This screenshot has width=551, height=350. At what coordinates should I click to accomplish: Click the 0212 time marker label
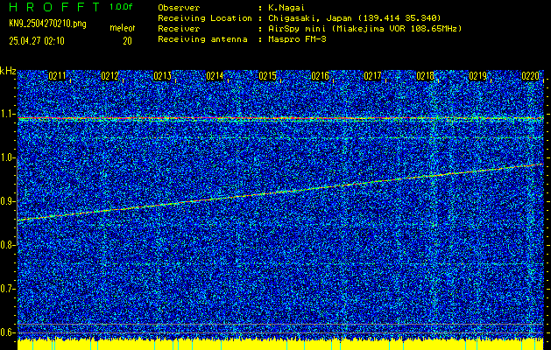pyautogui.click(x=109, y=76)
